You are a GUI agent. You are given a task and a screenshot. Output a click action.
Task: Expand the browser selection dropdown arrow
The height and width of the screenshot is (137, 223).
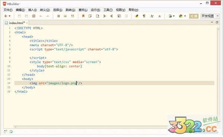pyautogui.click(x=185, y=16)
